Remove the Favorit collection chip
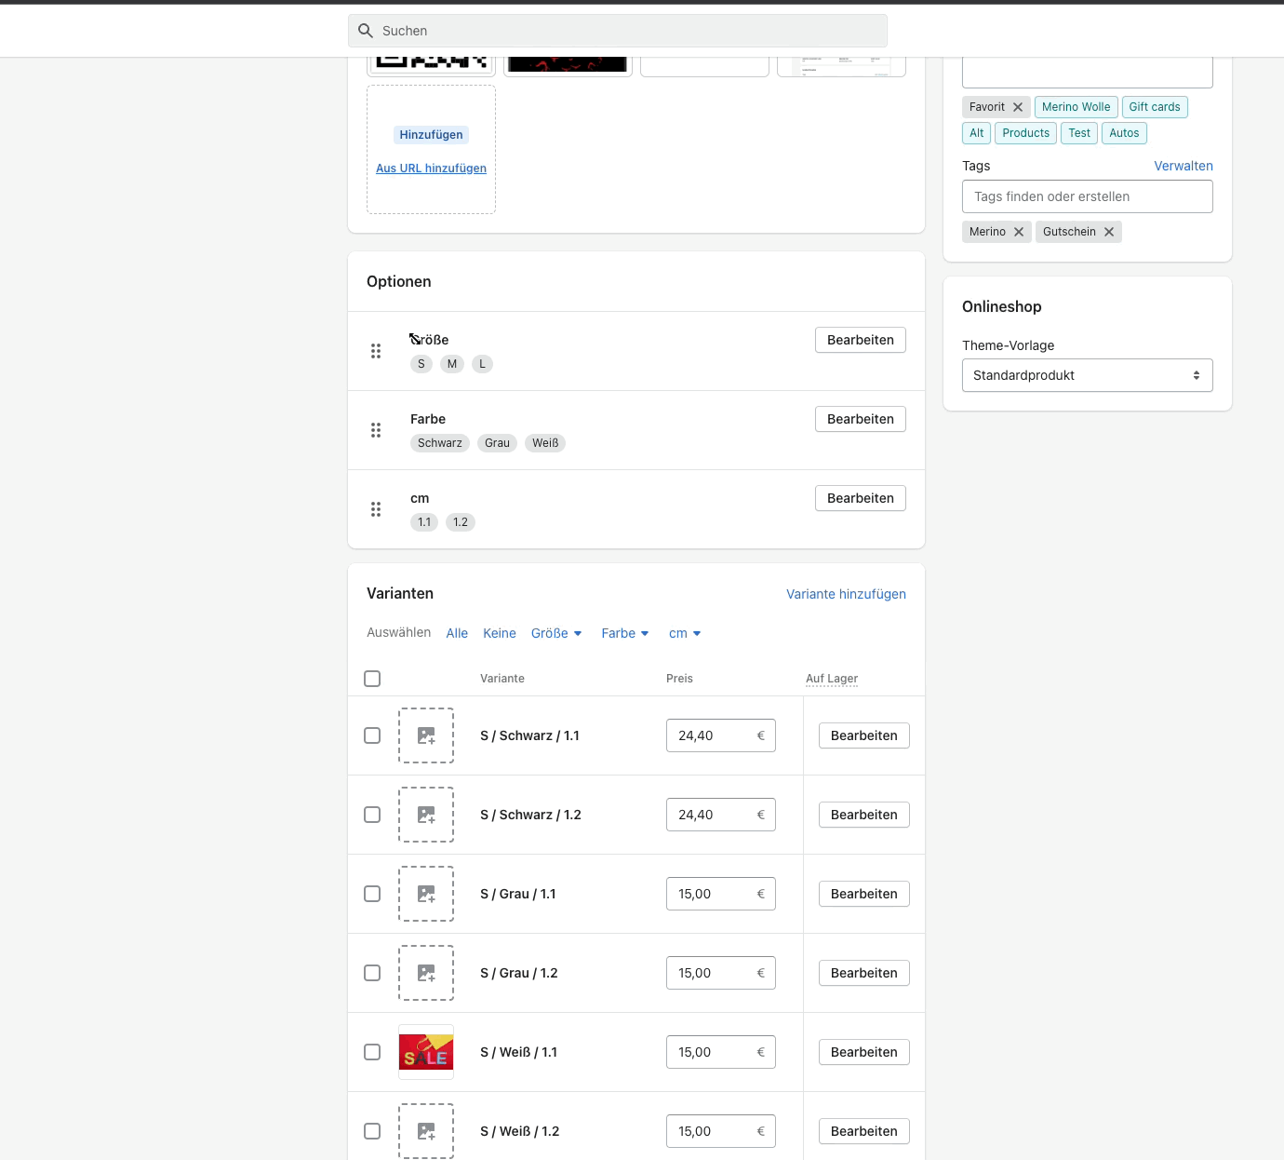Screen dimensions: 1284x1160 1018,107
